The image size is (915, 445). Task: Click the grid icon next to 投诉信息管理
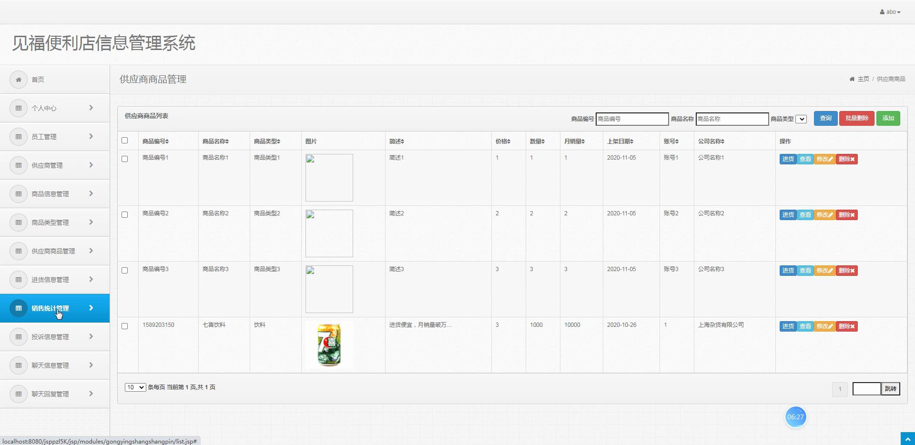[x=19, y=337]
